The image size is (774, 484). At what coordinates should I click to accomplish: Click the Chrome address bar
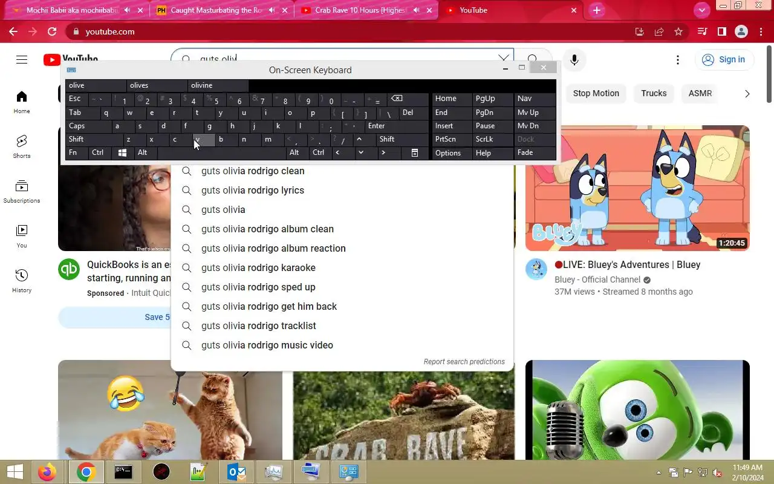(x=351, y=31)
